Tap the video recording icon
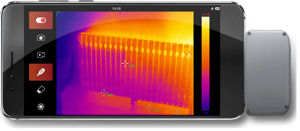The height and width of the screenshot is (131, 300). pos(41,55)
